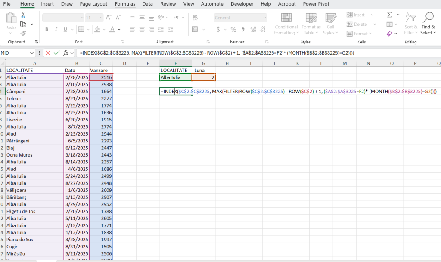Click the Copy icon in Clipboard
This screenshot has height=262, width=441.
[x=23, y=24]
